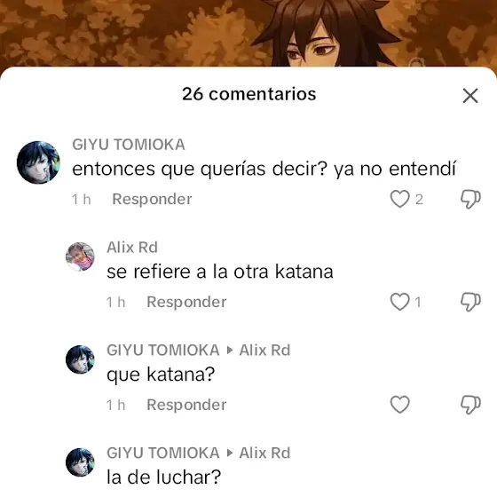Open the GIYU TOMIOKA name above 'la de luchar?'
Image resolution: width=497 pixels, height=497 pixels.
163,453
